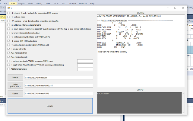Check the -W overwrite without confirm option
The image size is (193, 121).
[x=9, y=21]
